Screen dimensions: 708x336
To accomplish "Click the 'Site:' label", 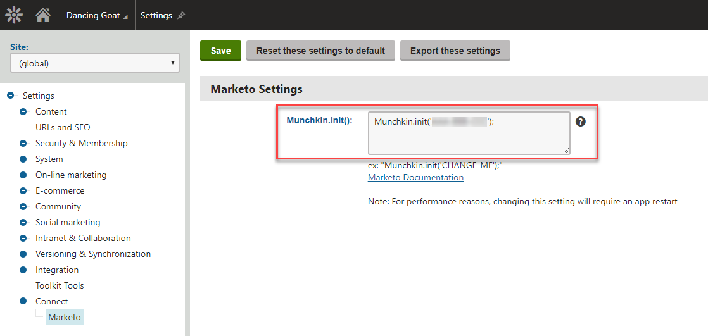I will point(20,47).
